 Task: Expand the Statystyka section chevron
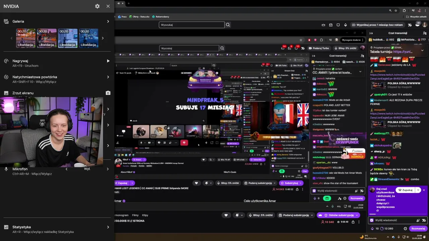click(x=108, y=227)
